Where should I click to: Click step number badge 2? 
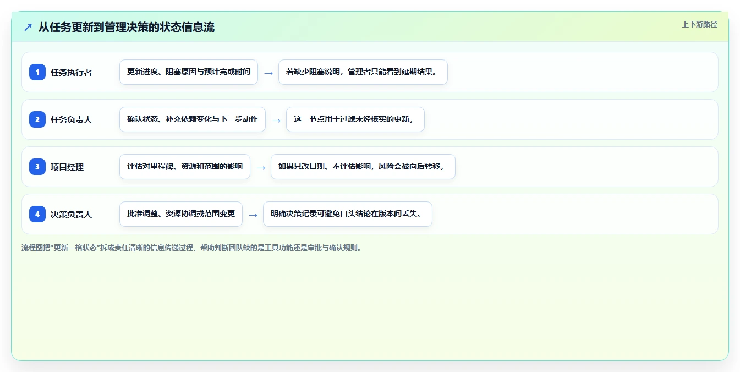37,119
